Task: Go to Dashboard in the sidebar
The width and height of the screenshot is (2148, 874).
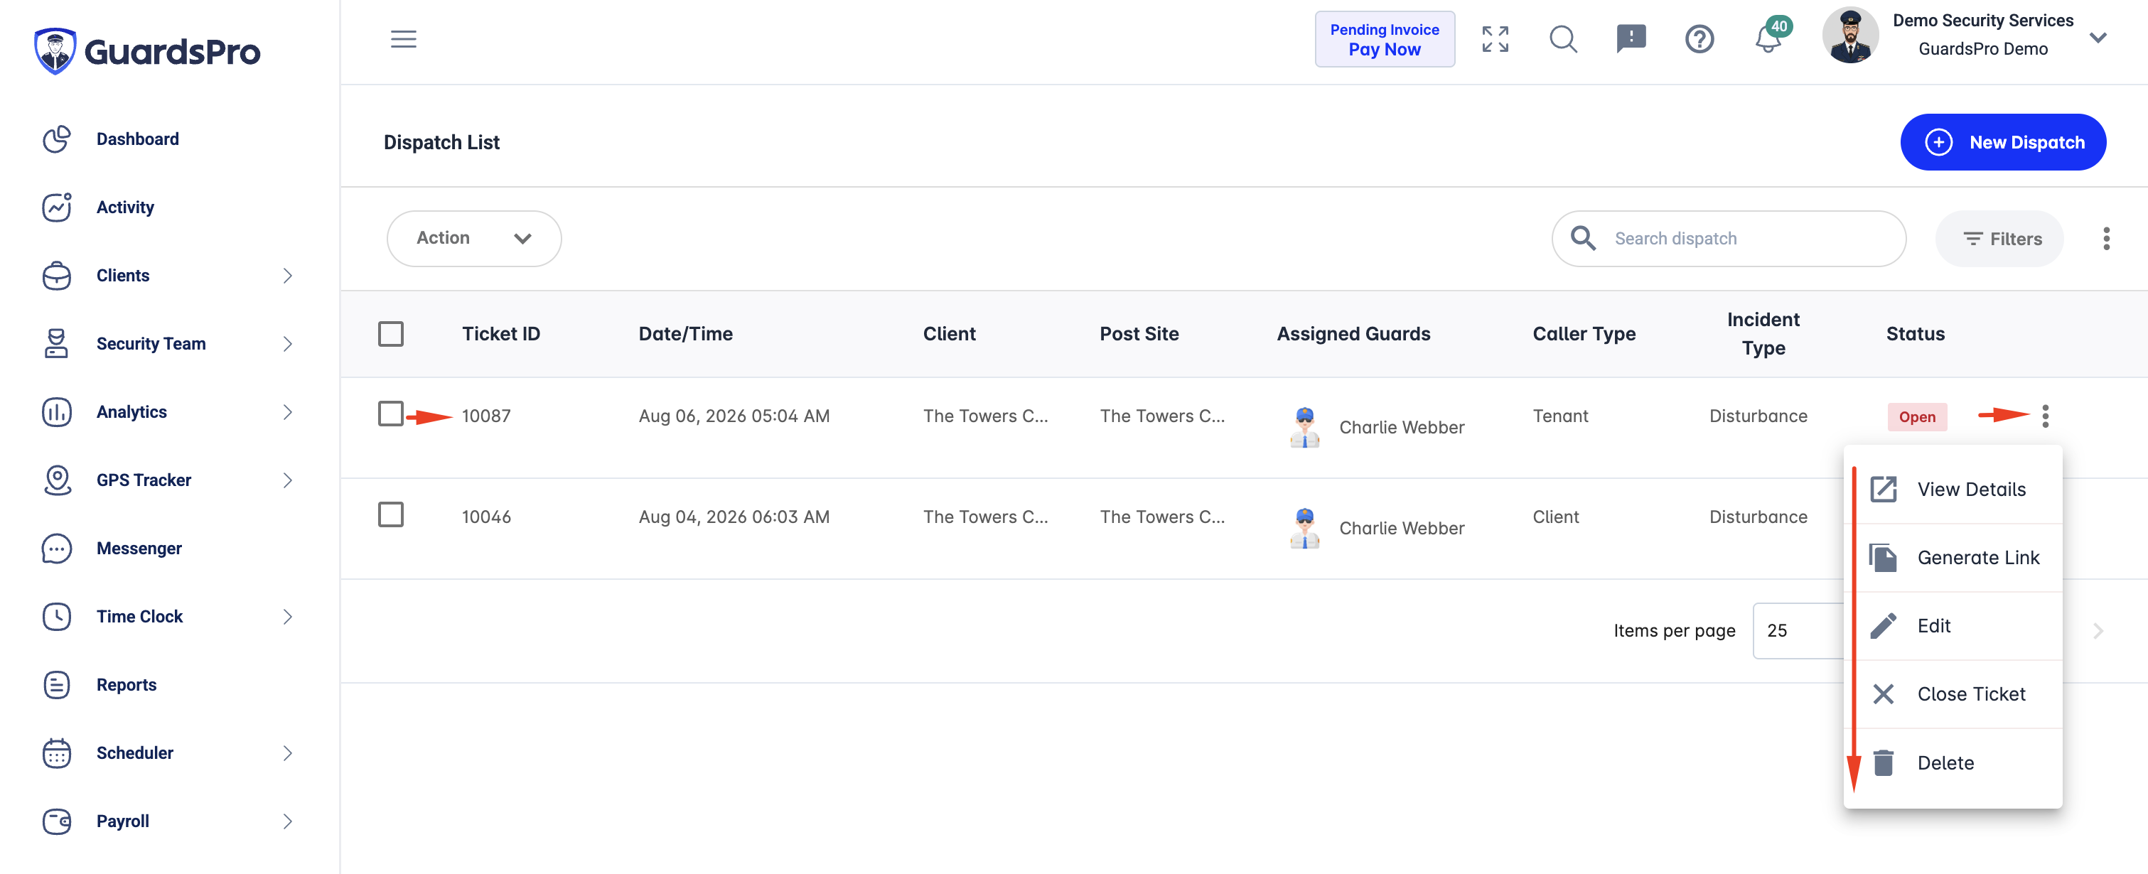Action: point(138,139)
